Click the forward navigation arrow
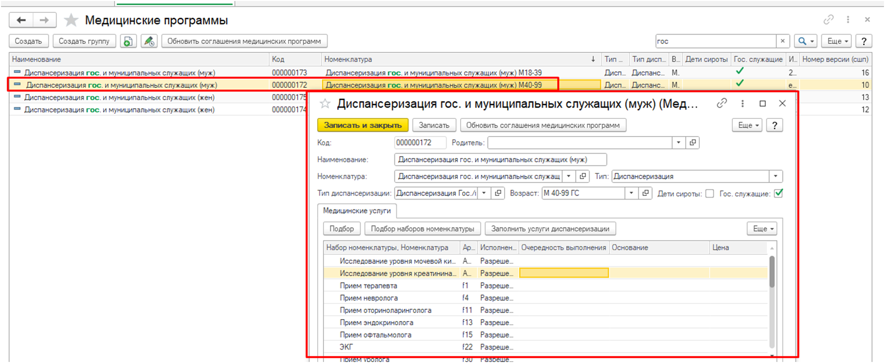Screen dimensions: 885x363 pyautogui.click(x=45, y=20)
